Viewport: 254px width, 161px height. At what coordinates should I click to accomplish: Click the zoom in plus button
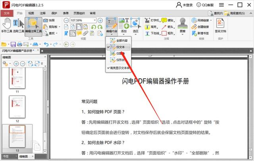coord(100,20)
